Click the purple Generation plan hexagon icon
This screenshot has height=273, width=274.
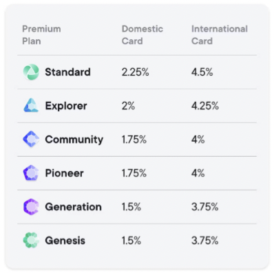31,207
